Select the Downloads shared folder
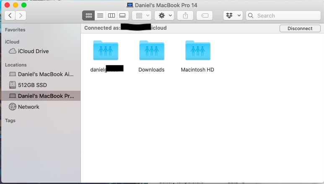Image resolution: width=324 pixels, height=184 pixels. click(x=152, y=51)
